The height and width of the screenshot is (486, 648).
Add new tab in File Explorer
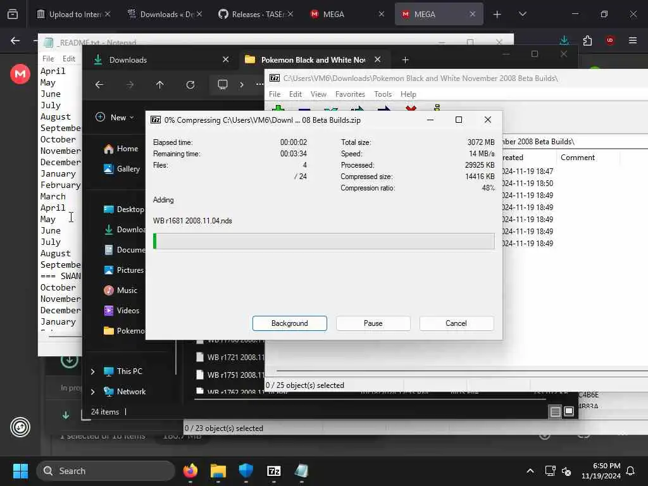pos(406,60)
